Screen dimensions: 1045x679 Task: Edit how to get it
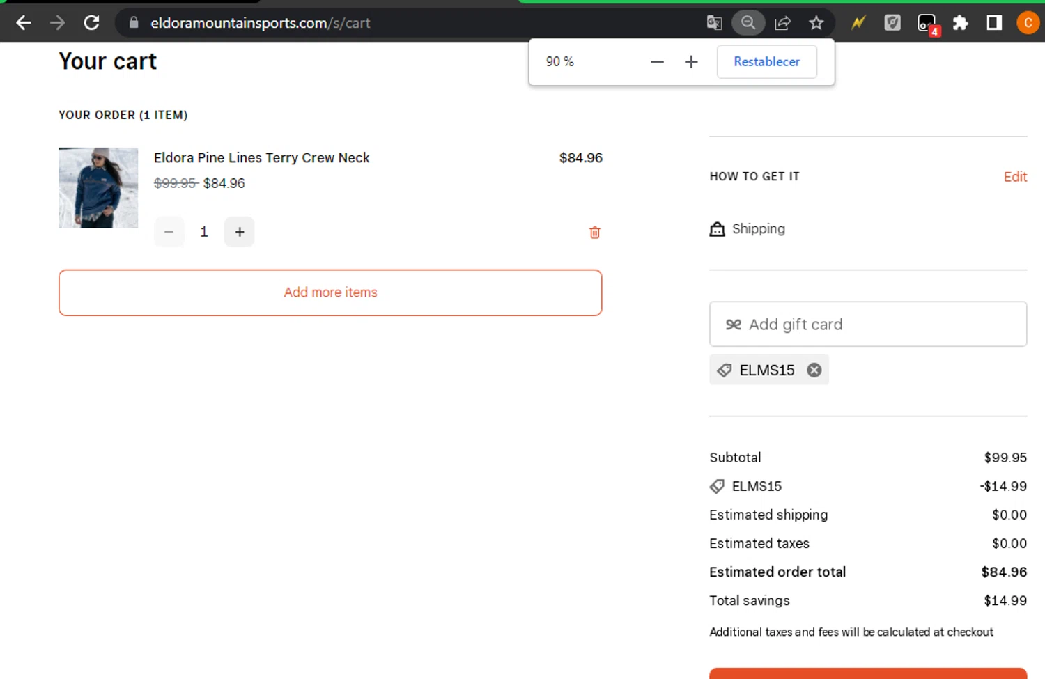[1015, 177]
